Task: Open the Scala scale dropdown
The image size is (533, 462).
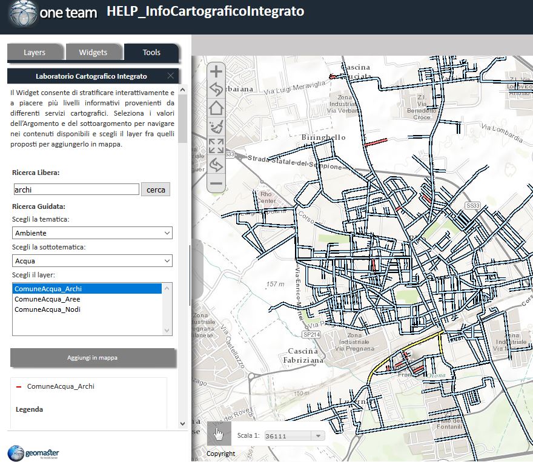Action: [x=294, y=436]
